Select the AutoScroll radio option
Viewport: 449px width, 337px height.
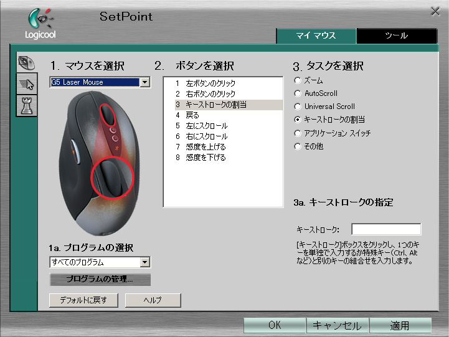pos(298,93)
